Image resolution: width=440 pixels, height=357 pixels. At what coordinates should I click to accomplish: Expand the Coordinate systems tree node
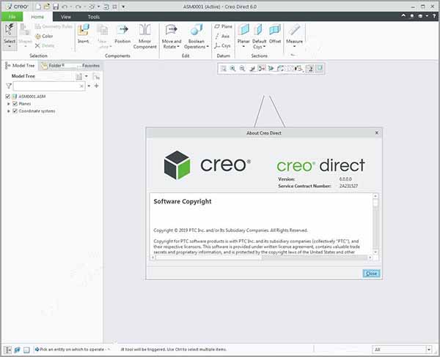[8, 111]
